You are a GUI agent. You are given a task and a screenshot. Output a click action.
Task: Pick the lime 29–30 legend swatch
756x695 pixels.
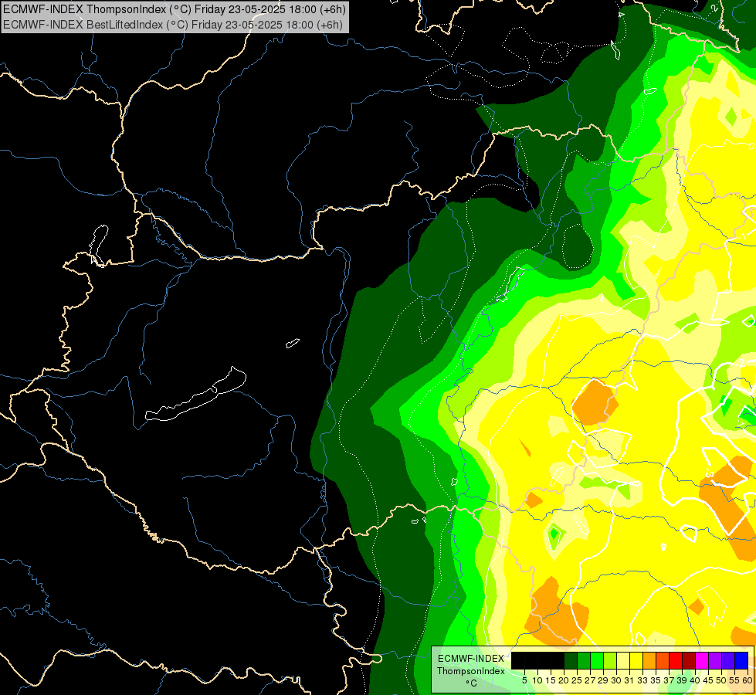tap(610, 660)
